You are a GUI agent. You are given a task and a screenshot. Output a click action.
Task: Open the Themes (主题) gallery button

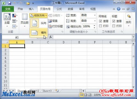click(7, 20)
